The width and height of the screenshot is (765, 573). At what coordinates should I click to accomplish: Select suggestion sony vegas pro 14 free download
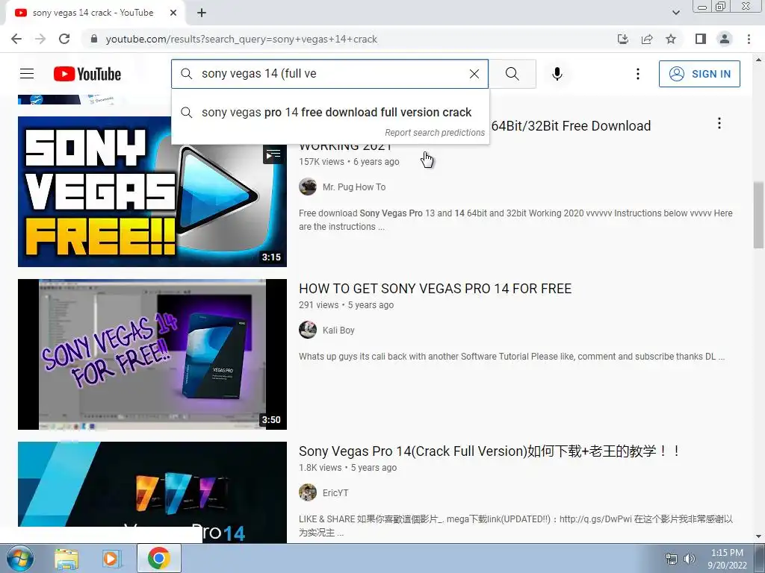(330, 112)
